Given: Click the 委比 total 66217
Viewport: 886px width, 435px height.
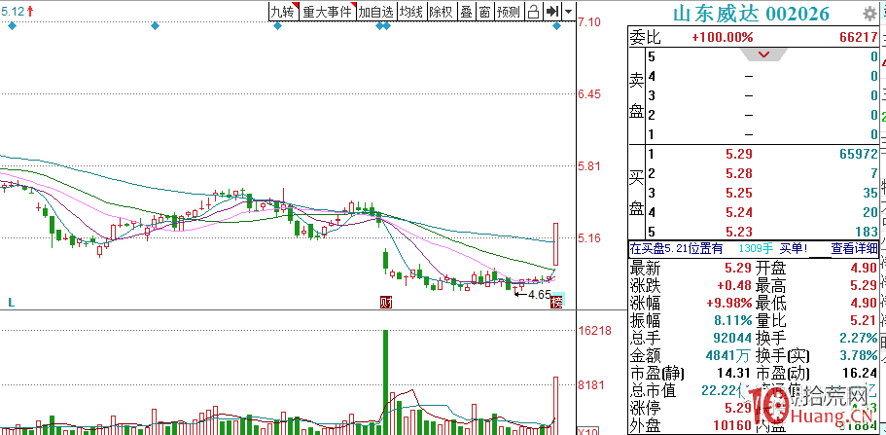Looking at the screenshot, I should pos(859,38).
